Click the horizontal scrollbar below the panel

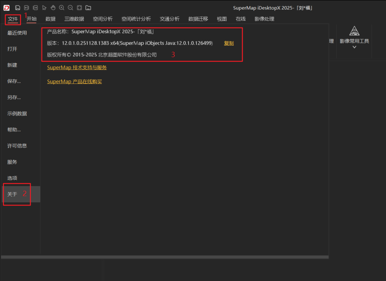[165, 257]
